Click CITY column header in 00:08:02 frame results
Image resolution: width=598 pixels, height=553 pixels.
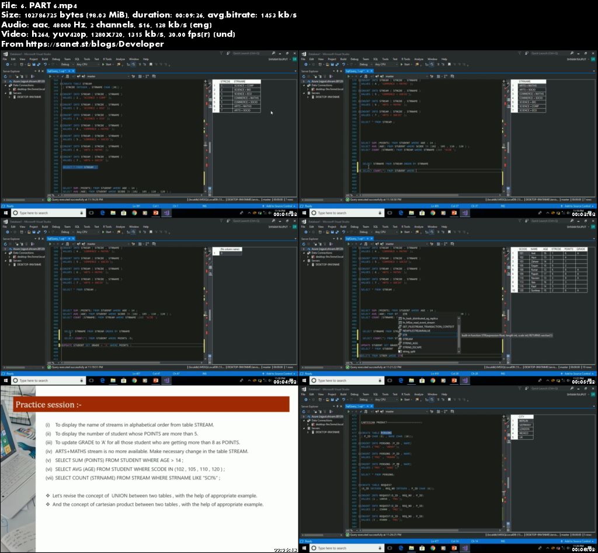tap(525, 416)
